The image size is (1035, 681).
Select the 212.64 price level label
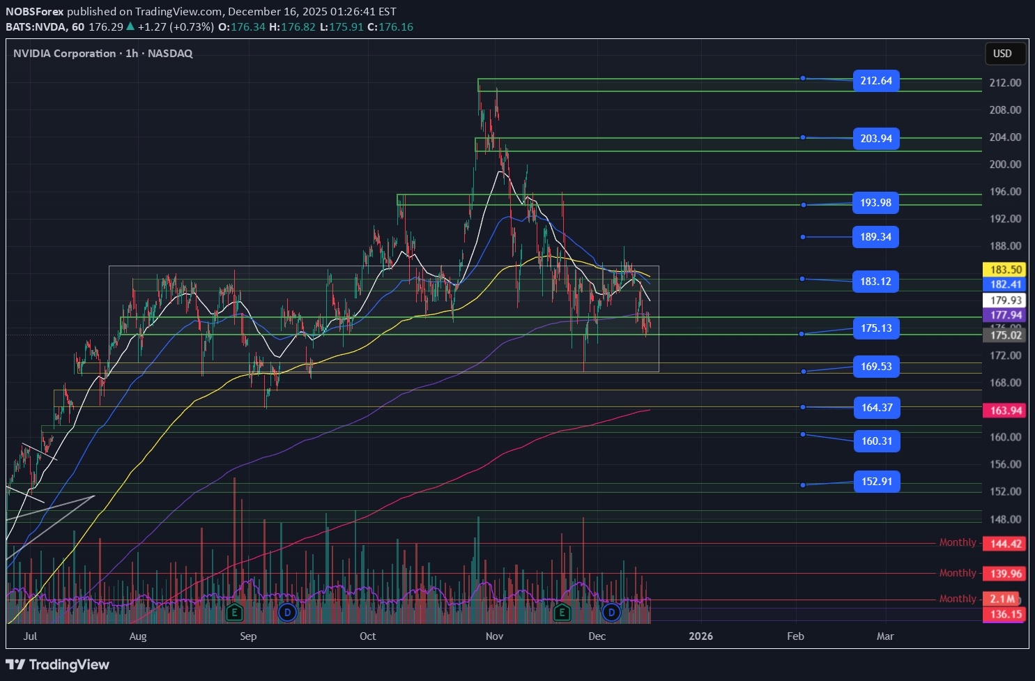click(x=876, y=81)
